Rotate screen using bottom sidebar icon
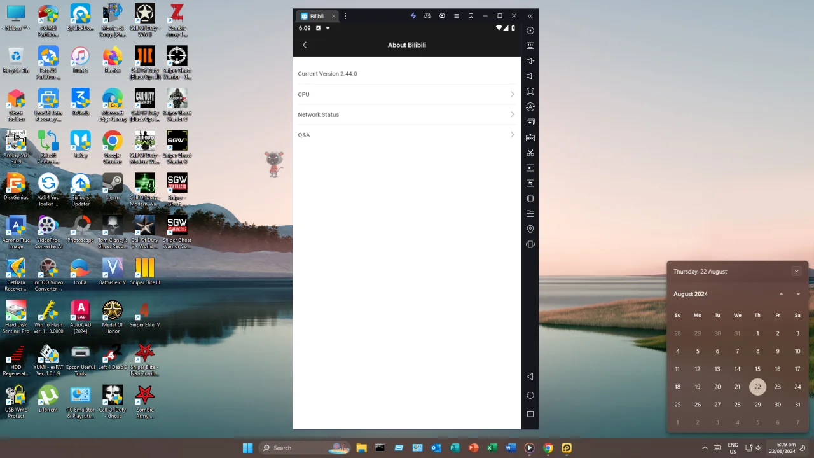 click(x=530, y=244)
